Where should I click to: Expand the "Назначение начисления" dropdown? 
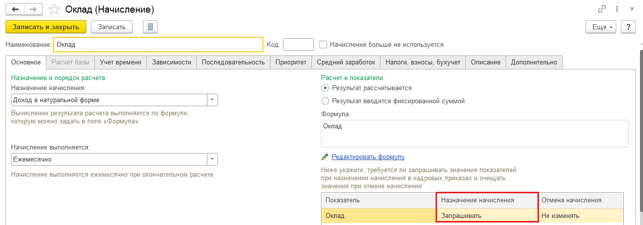click(212, 100)
